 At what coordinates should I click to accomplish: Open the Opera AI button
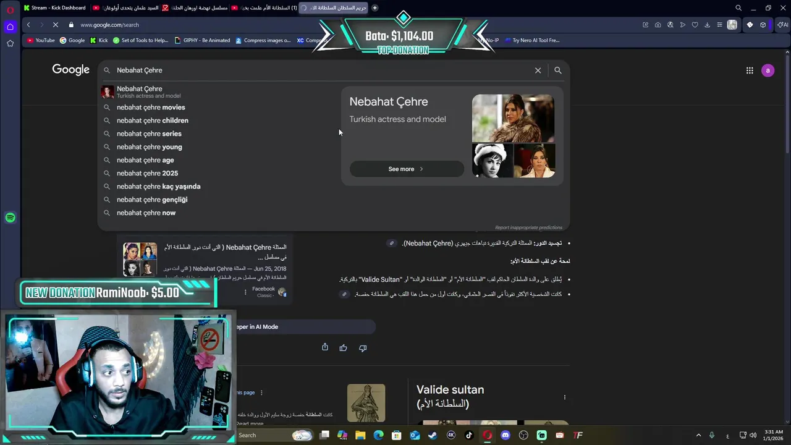click(x=782, y=25)
